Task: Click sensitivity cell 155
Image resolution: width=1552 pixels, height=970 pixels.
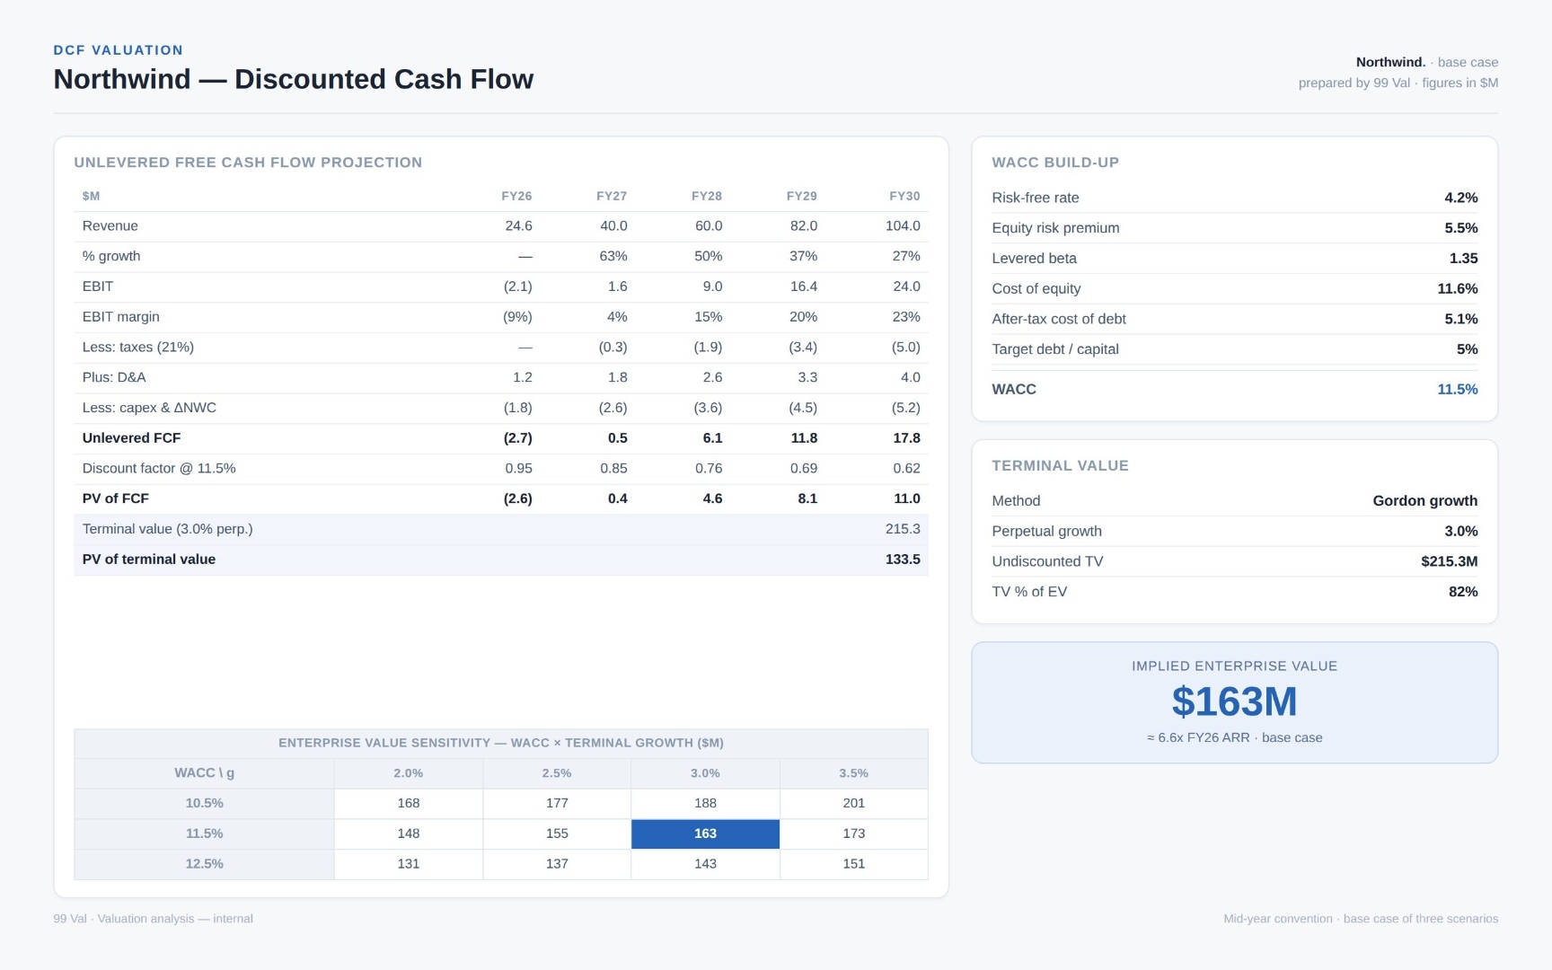Action: (557, 833)
